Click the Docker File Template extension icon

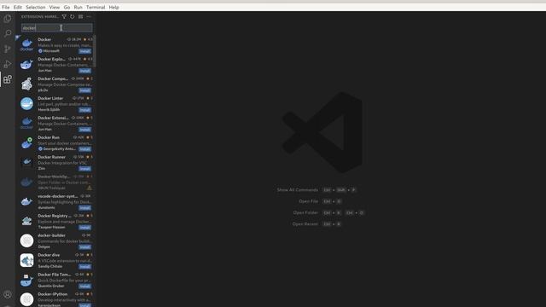[x=26, y=280]
